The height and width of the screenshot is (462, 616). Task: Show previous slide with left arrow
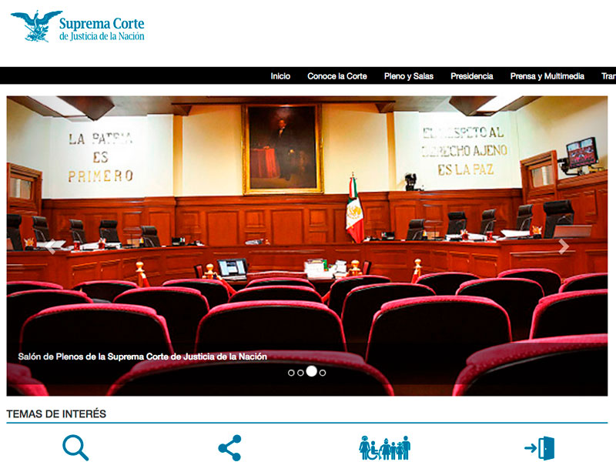51,246
